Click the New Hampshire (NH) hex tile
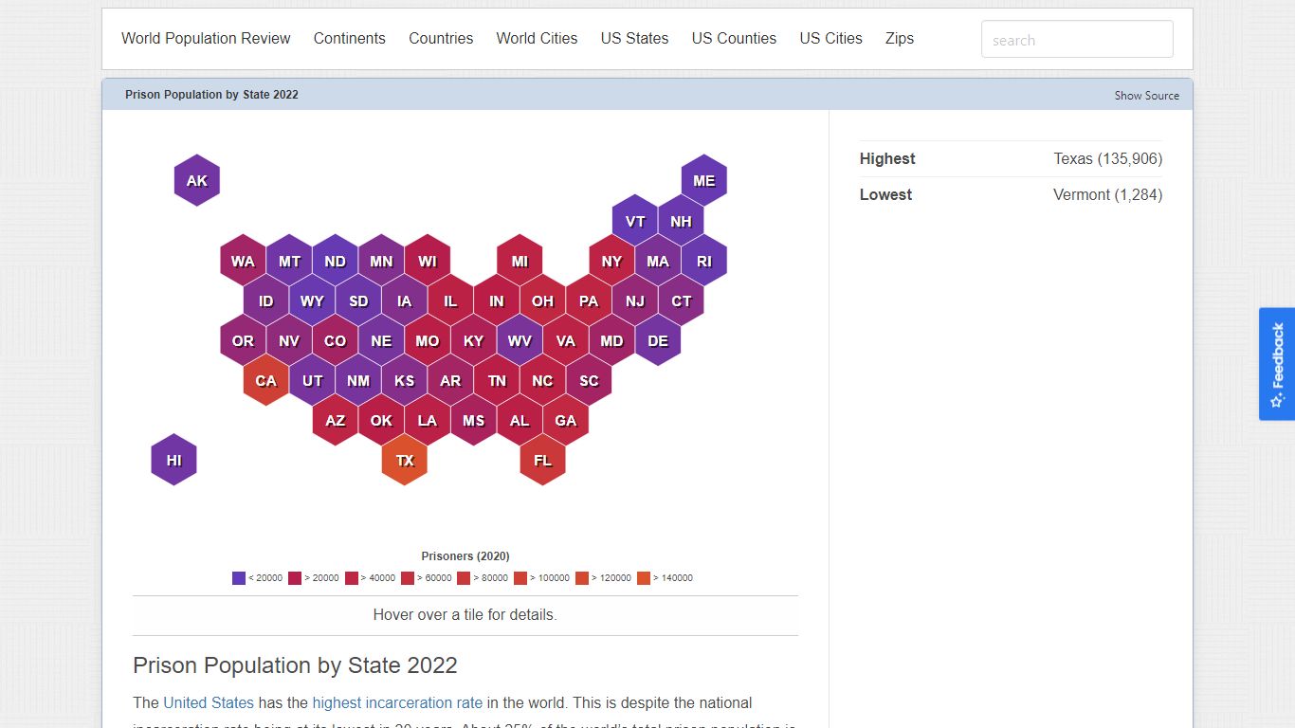1295x728 pixels. (x=682, y=221)
